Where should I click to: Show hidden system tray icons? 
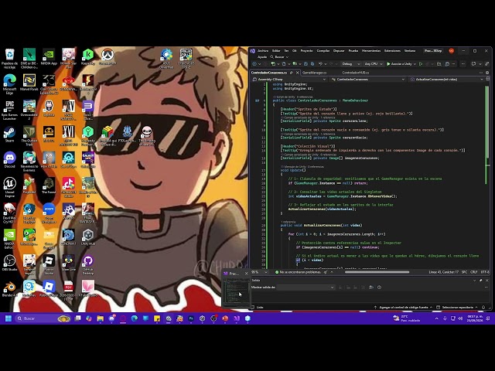(436, 318)
